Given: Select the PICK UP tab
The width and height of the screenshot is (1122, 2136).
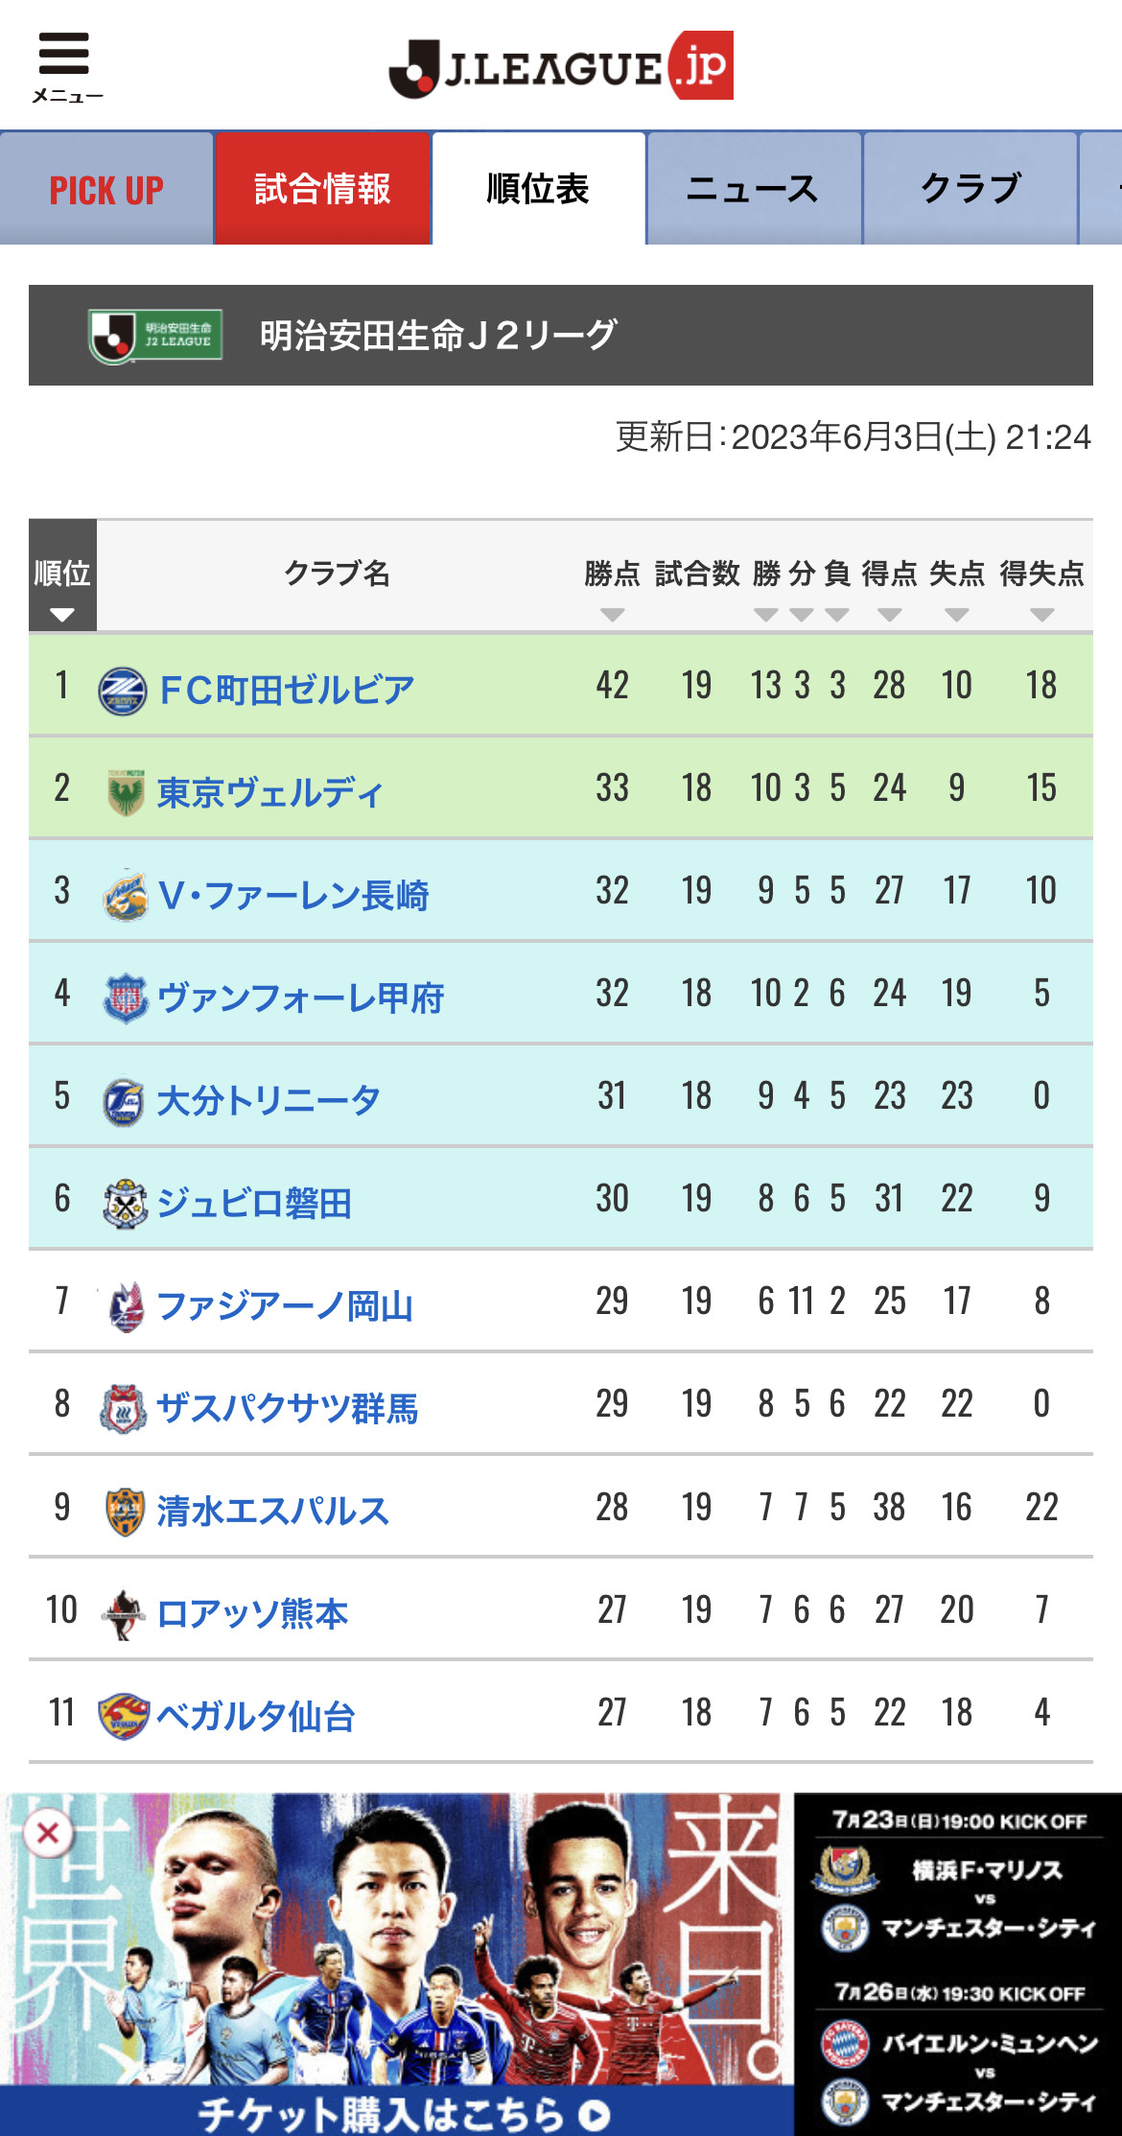Looking at the screenshot, I should pyautogui.click(x=106, y=189).
